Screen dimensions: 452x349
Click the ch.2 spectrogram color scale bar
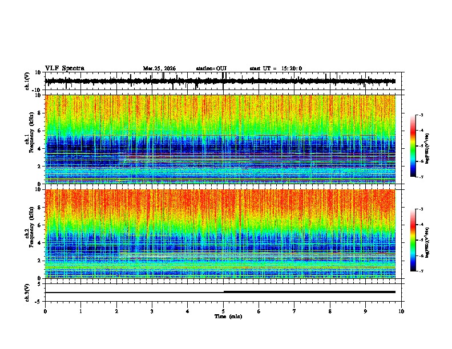pyautogui.click(x=413, y=240)
